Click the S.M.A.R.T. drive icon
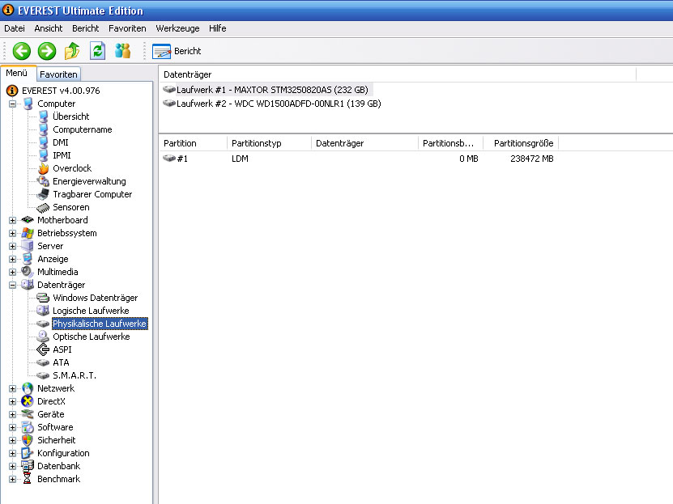 pyautogui.click(x=44, y=375)
